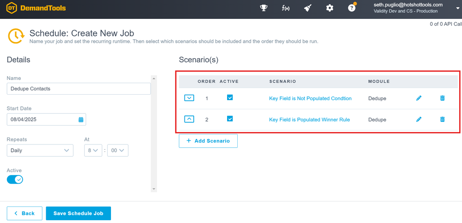Open the minutes dropdown showing 00
462x223 pixels.
117,151
